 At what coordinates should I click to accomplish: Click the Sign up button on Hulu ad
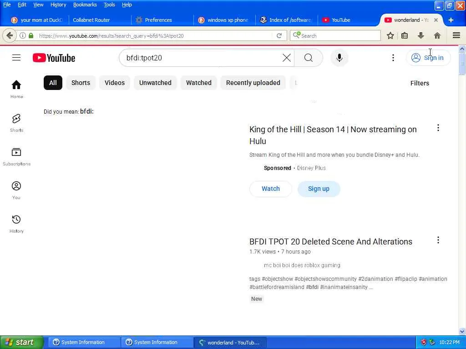pyautogui.click(x=319, y=189)
